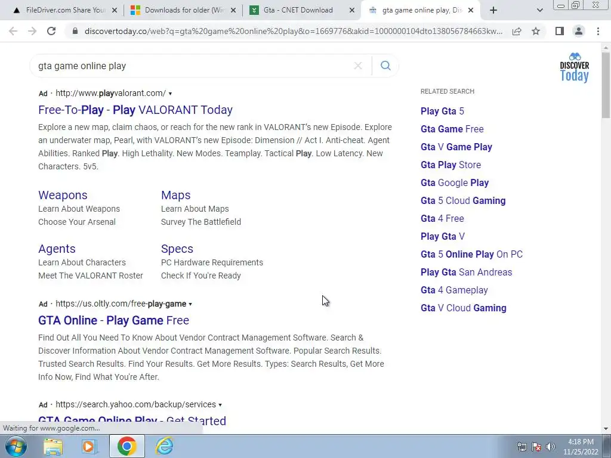
Task: Close the Downloads for older Windows tab
Action: (233, 11)
